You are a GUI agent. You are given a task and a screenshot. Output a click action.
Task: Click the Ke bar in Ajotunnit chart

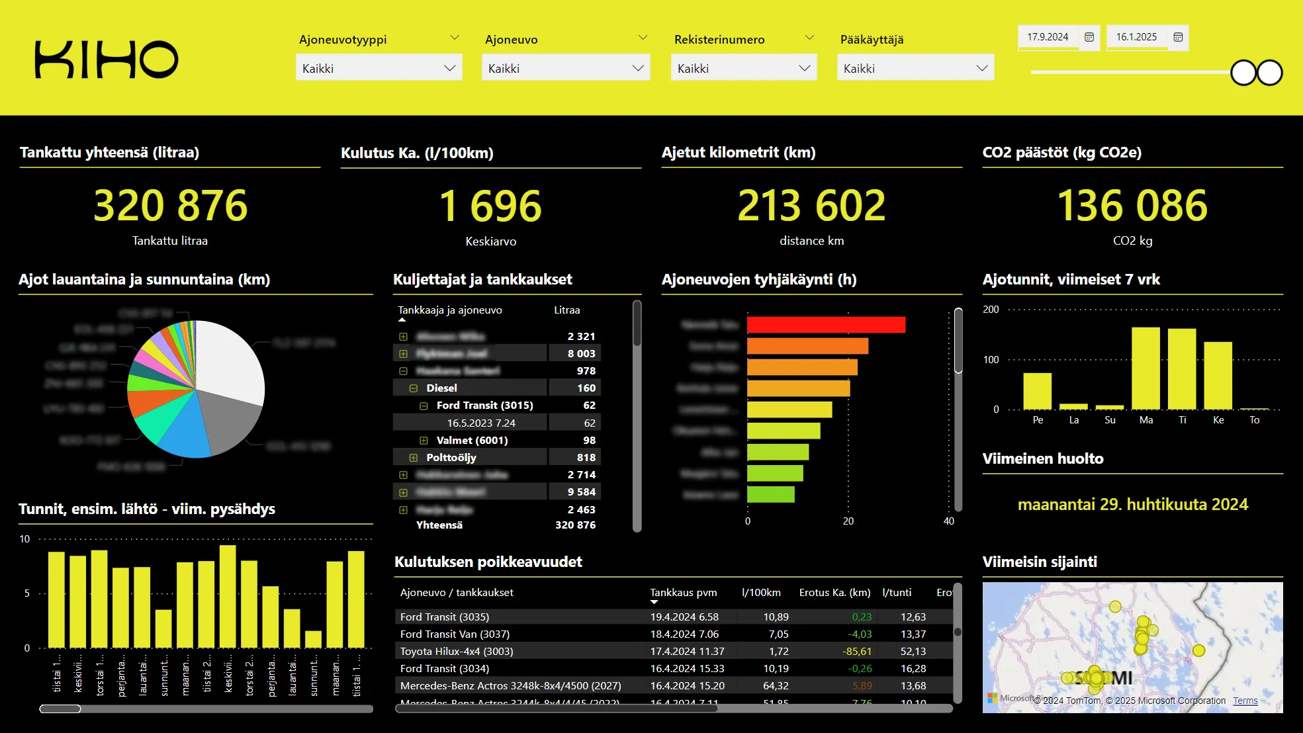coord(1218,376)
